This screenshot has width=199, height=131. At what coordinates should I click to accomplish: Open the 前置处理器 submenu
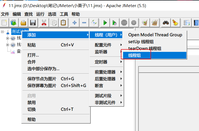point(106,72)
